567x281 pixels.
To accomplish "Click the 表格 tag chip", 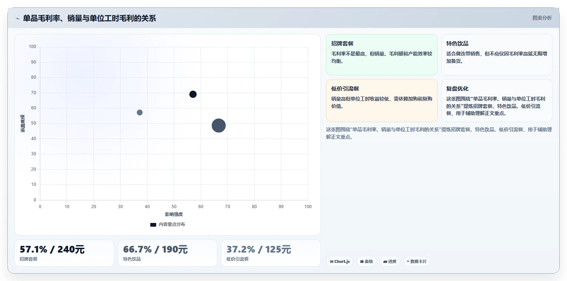I will click(x=366, y=261).
